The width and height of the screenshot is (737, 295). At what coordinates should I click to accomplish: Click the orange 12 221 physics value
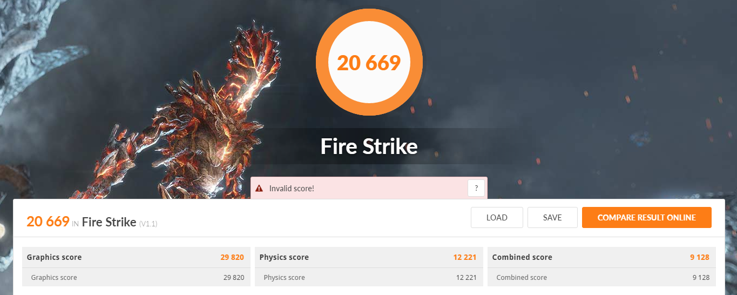click(465, 257)
